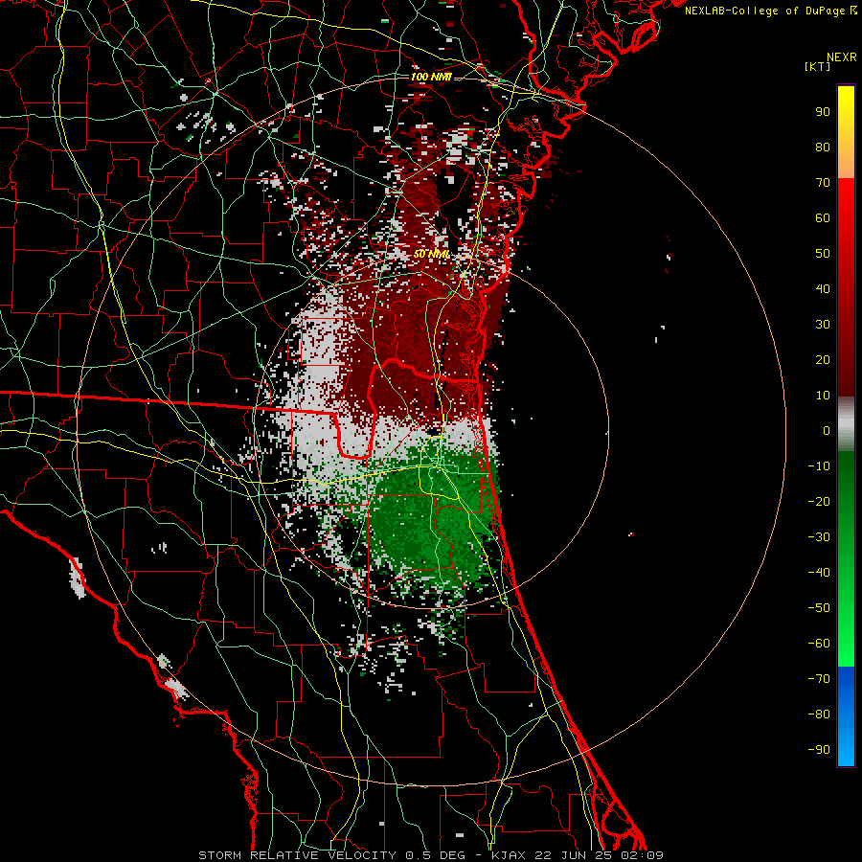Click the [KT] units label

pyautogui.click(x=817, y=66)
